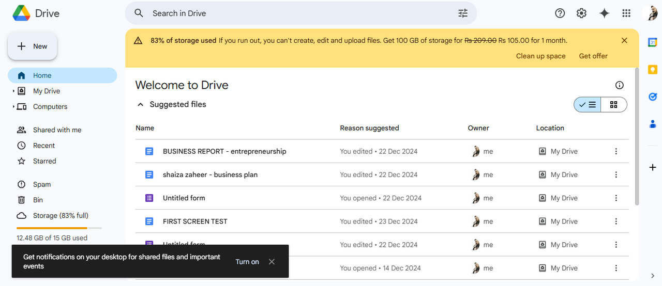Screen dimensions: 662x286
Task: Go to Shared with me
Action: pyautogui.click(x=57, y=130)
